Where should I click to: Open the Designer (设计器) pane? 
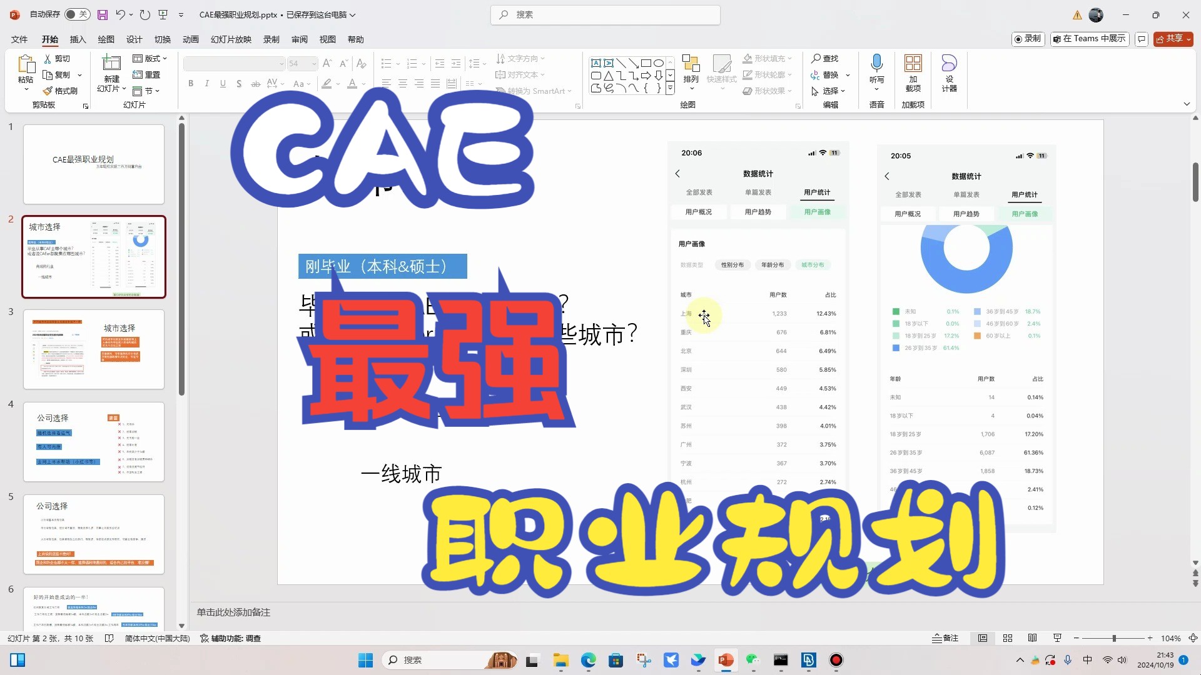[949, 73]
